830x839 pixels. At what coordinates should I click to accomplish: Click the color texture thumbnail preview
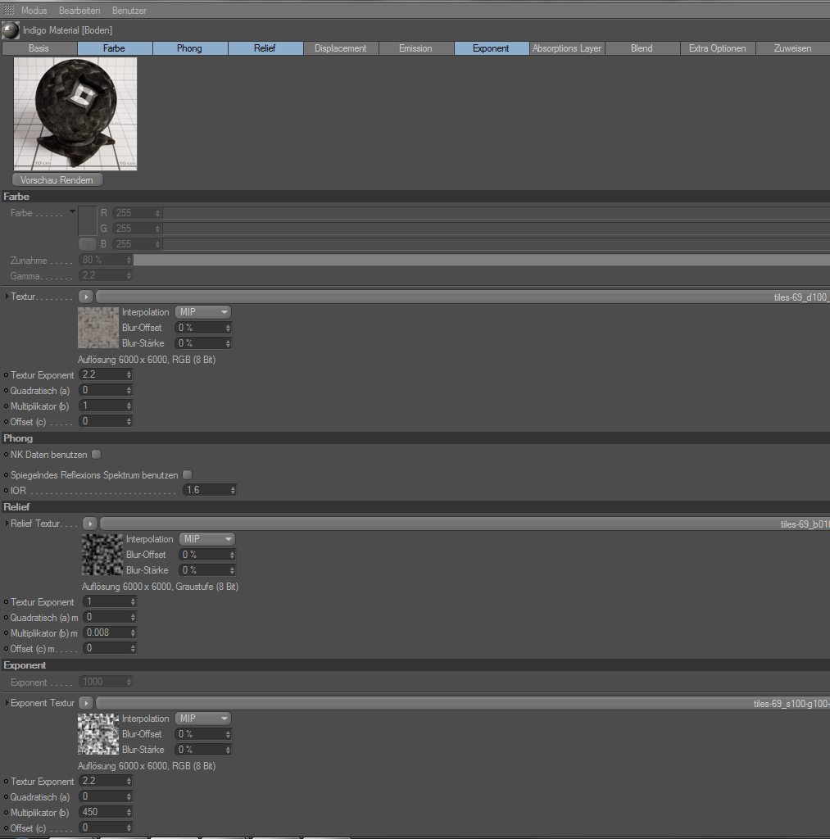pyautogui.click(x=98, y=327)
